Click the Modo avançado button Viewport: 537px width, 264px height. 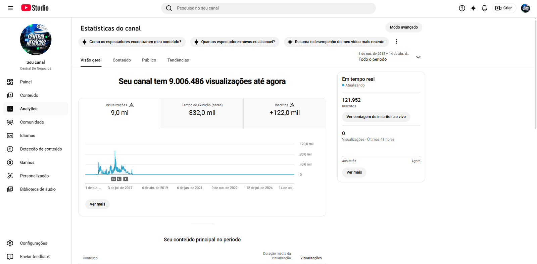(403, 27)
